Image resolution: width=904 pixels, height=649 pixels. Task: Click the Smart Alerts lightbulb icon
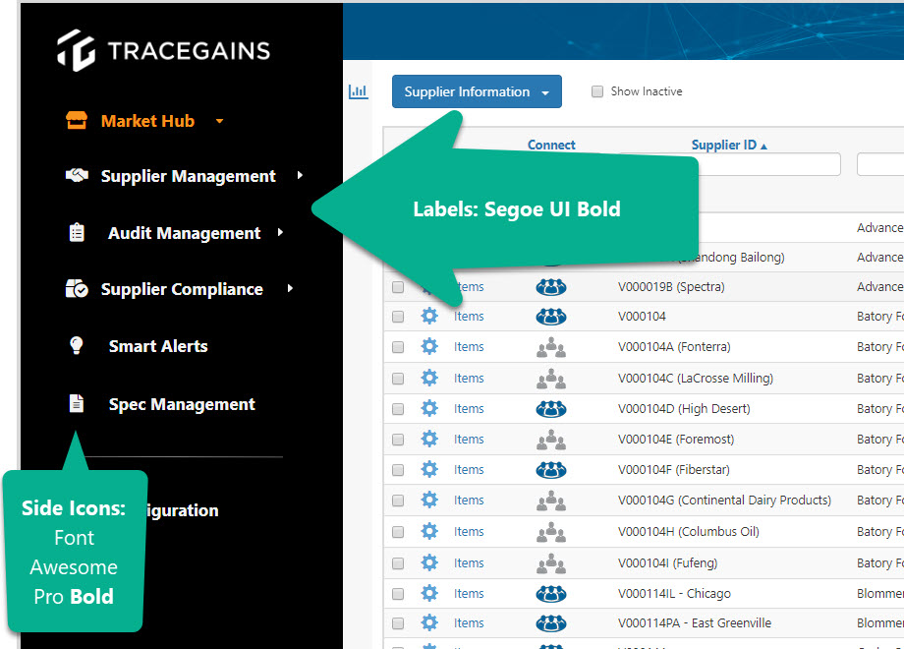pyautogui.click(x=76, y=345)
